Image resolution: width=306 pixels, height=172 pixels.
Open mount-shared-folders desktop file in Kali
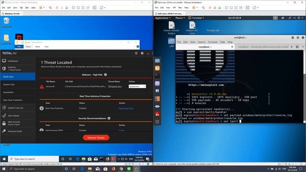tap(172, 28)
